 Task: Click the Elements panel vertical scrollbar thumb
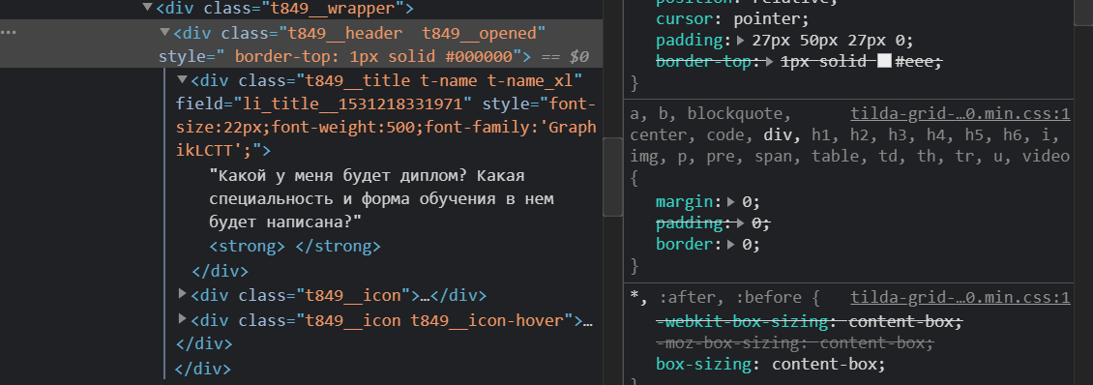[612, 176]
